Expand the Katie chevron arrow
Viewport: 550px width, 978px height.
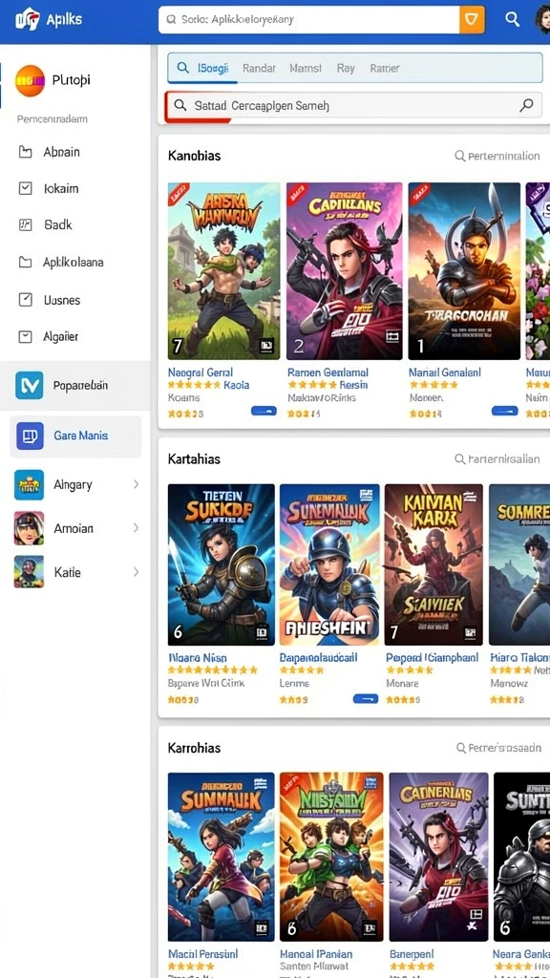point(136,572)
